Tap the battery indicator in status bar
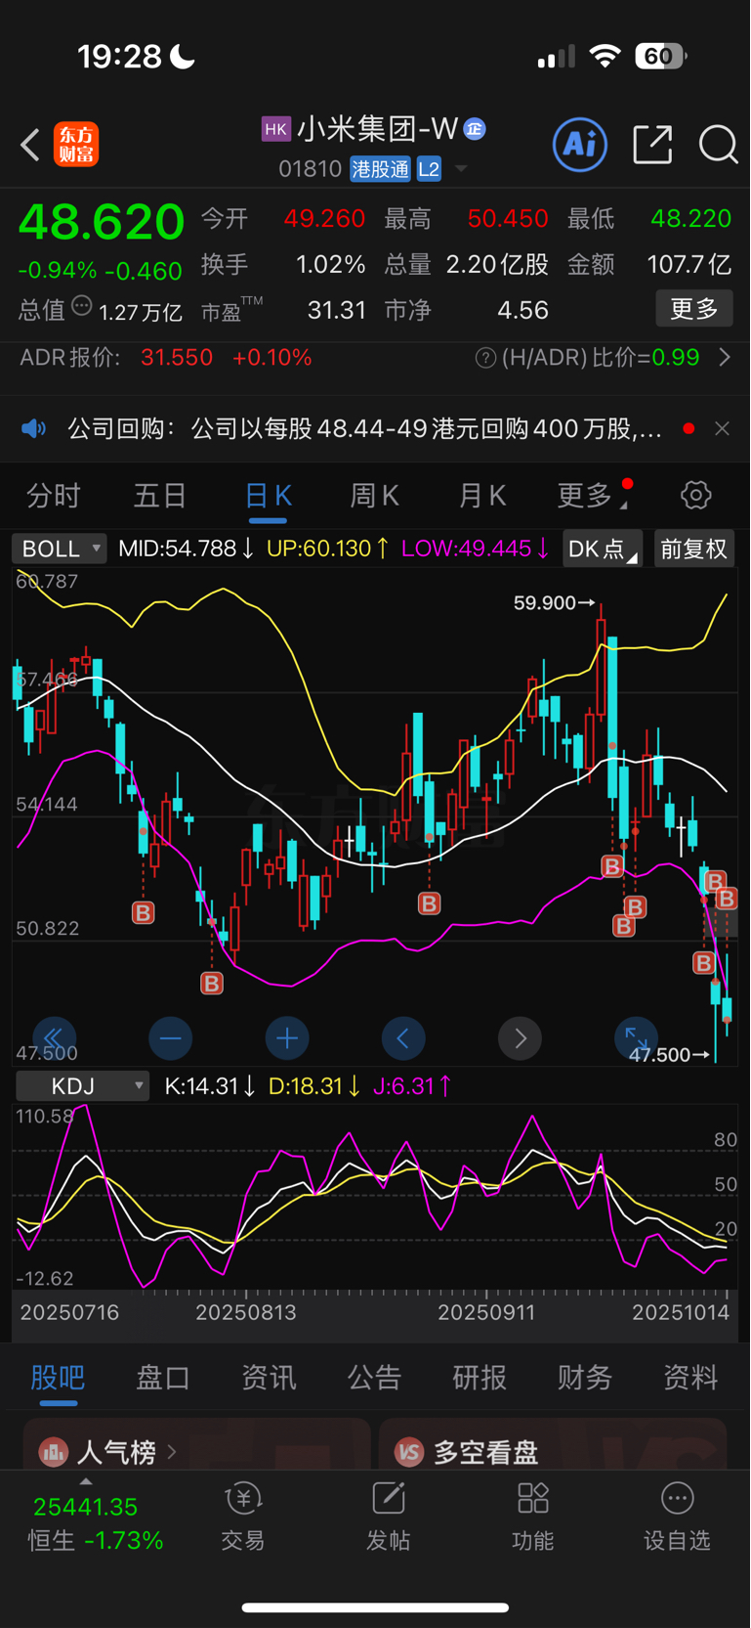 [661, 57]
